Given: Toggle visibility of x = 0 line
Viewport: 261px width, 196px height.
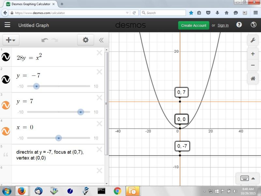Looking at the screenshot, I should click(6, 131).
